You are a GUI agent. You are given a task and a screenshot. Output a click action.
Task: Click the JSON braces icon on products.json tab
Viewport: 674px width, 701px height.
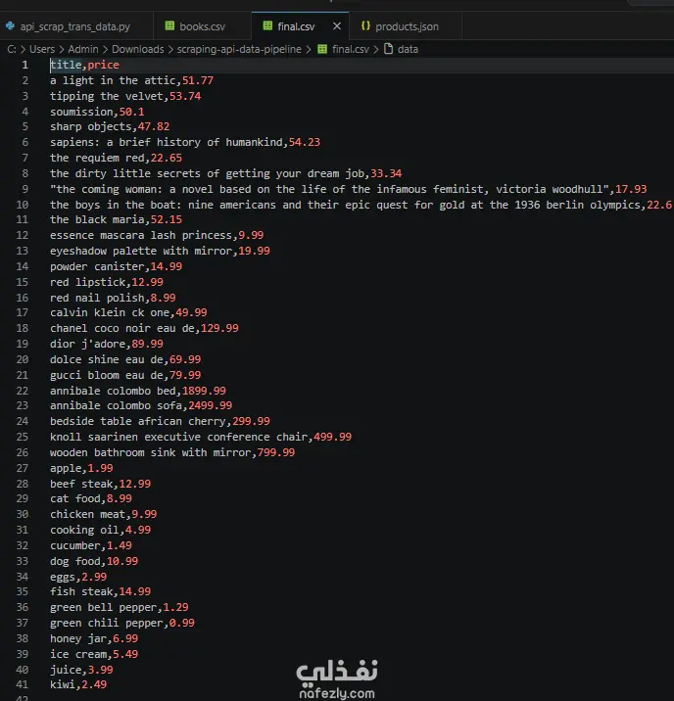[365, 25]
